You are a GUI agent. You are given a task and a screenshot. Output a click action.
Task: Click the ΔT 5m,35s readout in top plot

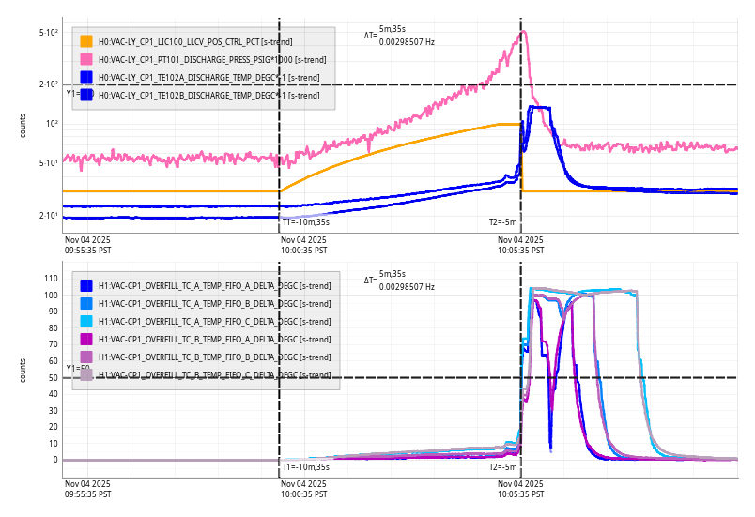[x=393, y=30]
